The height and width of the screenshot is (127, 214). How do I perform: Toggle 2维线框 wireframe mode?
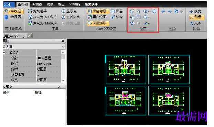point(14,11)
